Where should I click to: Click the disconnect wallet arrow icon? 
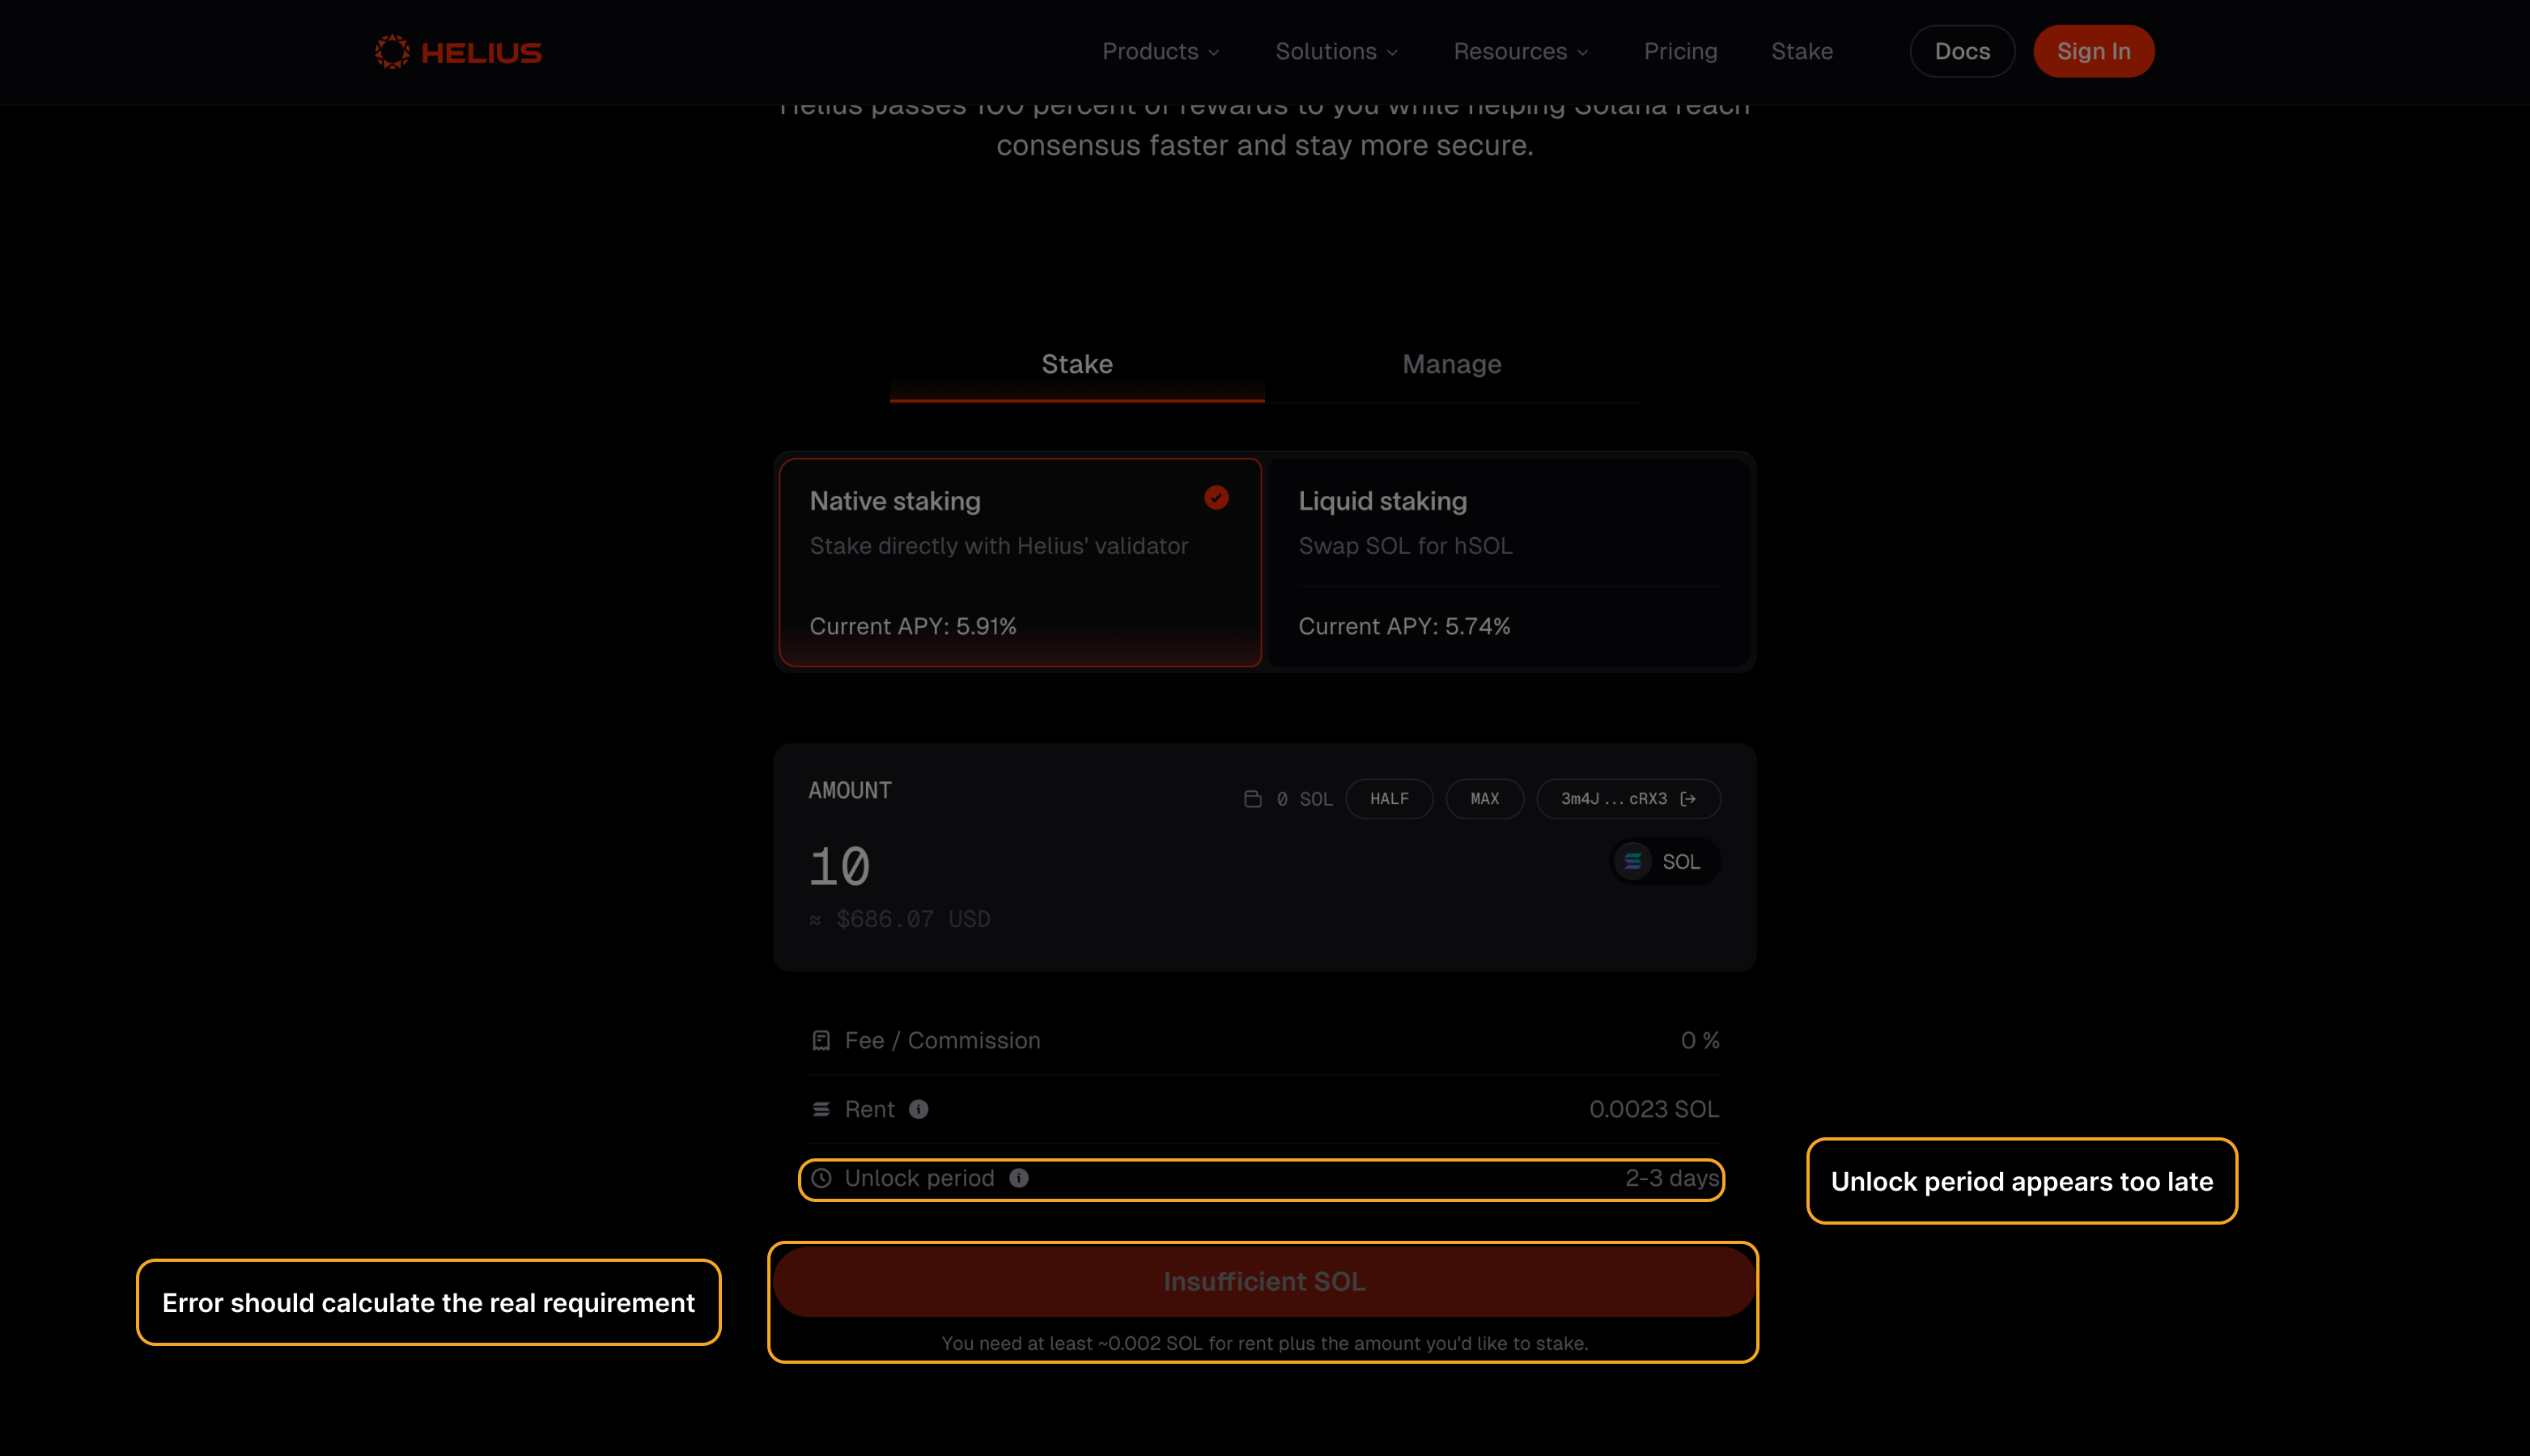[1688, 799]
